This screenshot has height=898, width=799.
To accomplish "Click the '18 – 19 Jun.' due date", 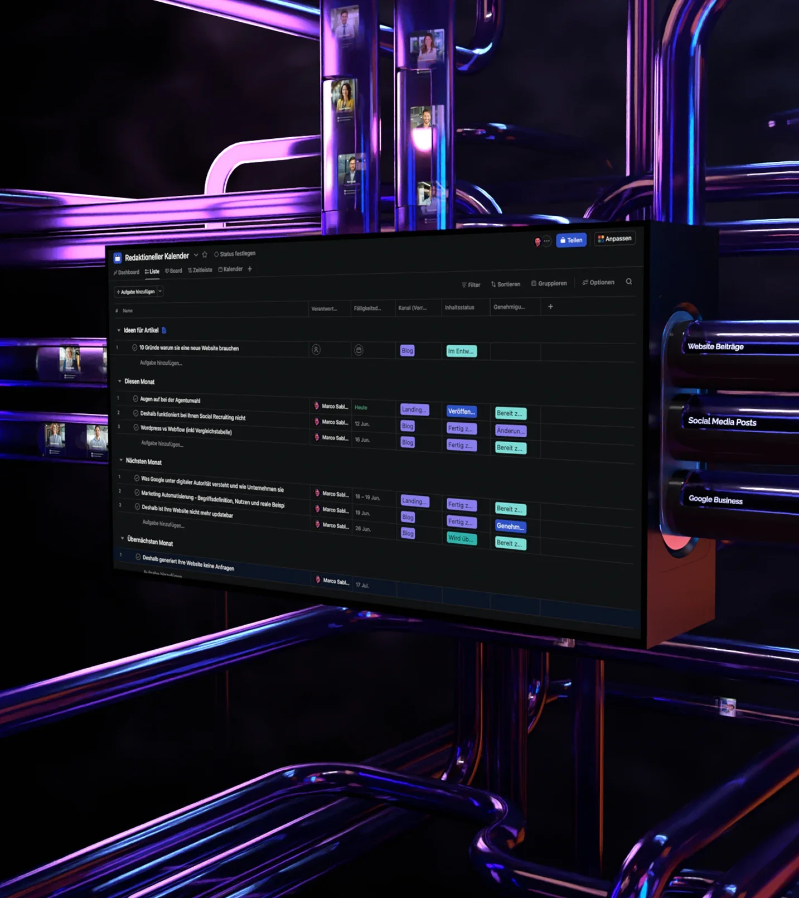I will coord(367,497).
